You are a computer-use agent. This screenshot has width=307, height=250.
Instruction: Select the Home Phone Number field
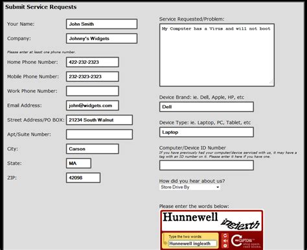point(93,62)
